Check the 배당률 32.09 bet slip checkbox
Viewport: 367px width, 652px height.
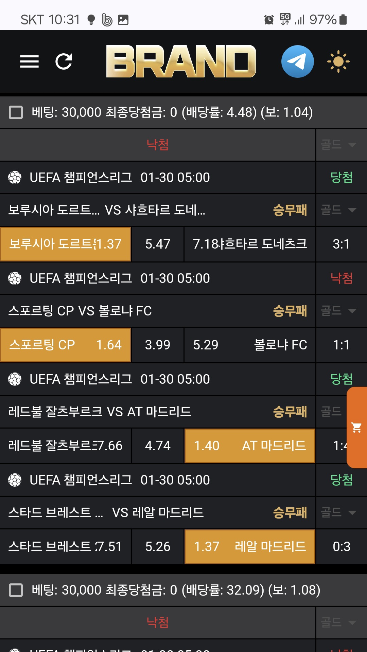point(16,590)
